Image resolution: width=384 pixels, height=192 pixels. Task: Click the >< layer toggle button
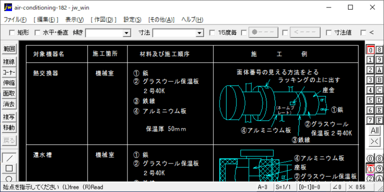click(x=374, y=141)
